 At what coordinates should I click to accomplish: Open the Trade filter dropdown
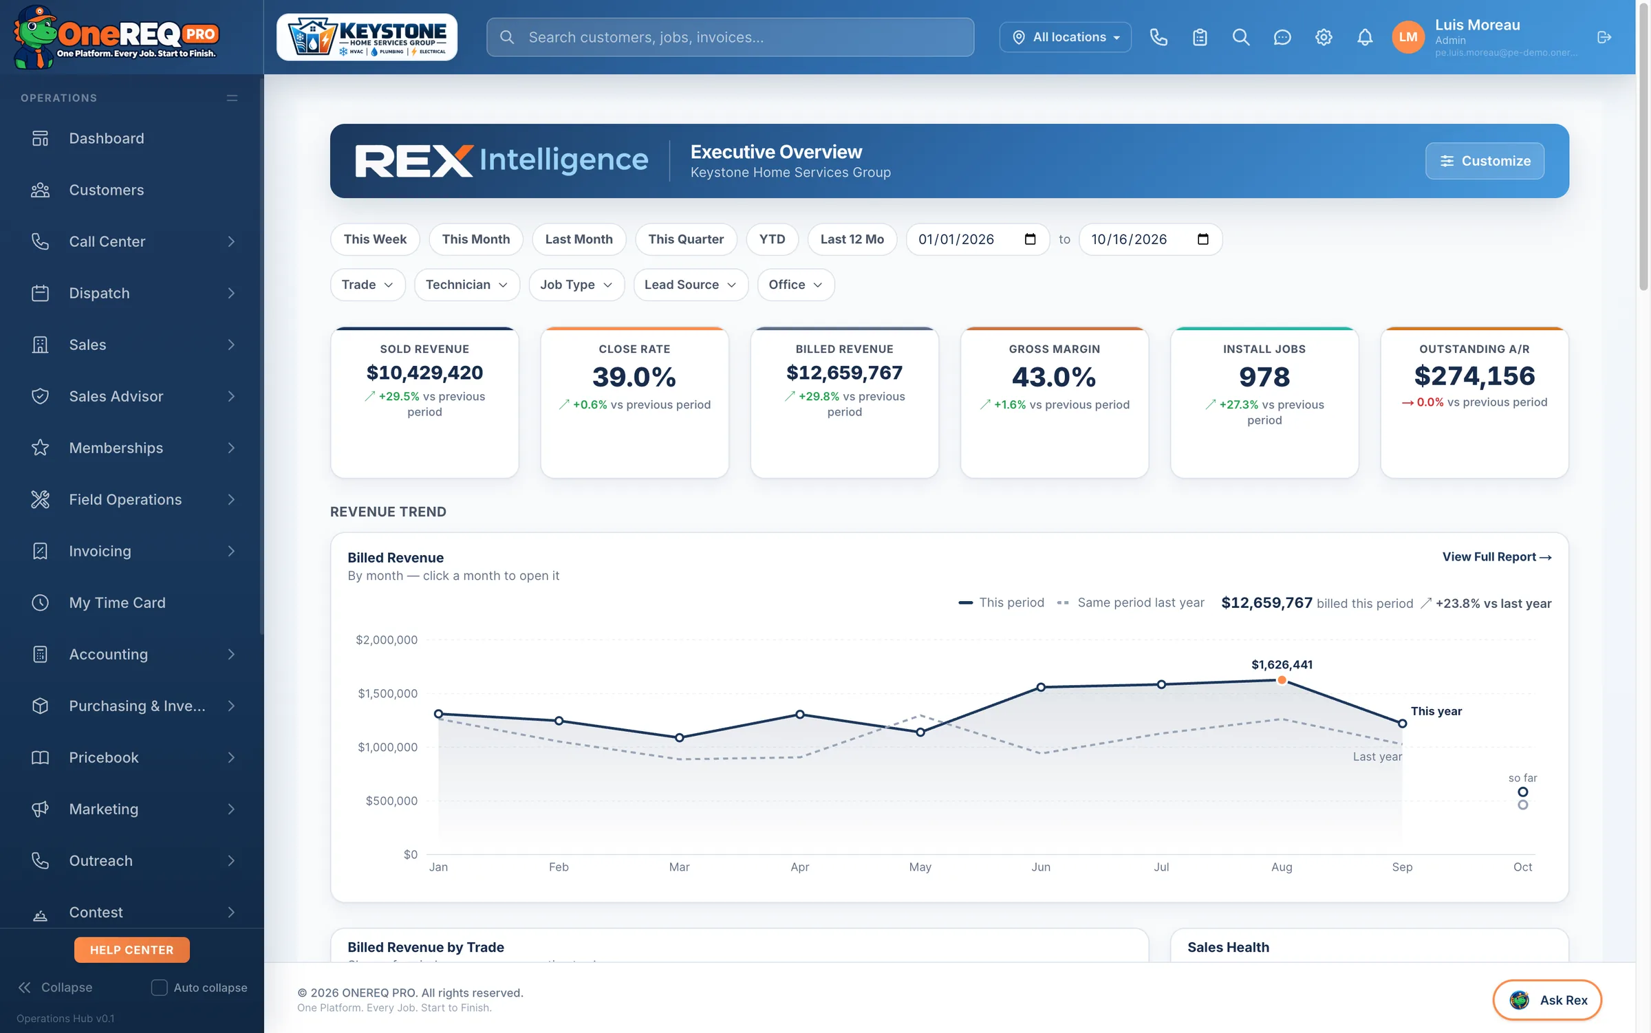(368, 285)
